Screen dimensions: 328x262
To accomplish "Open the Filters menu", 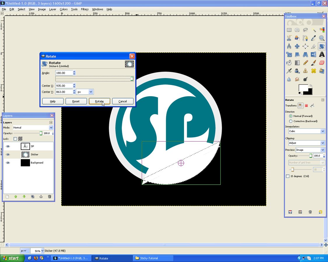I will pyautogui.click(x=85, y=9).
